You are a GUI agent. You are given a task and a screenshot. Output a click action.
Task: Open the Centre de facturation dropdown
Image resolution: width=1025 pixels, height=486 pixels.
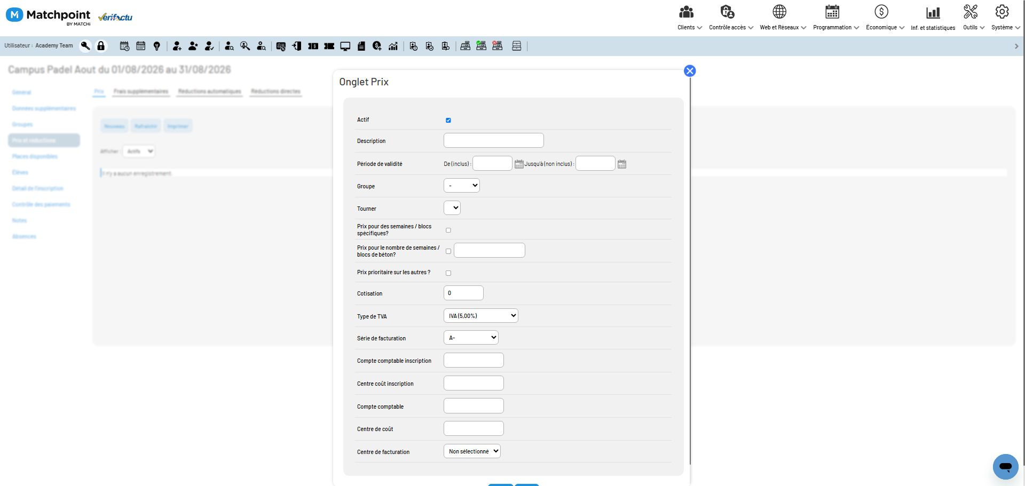coord(472,451)
